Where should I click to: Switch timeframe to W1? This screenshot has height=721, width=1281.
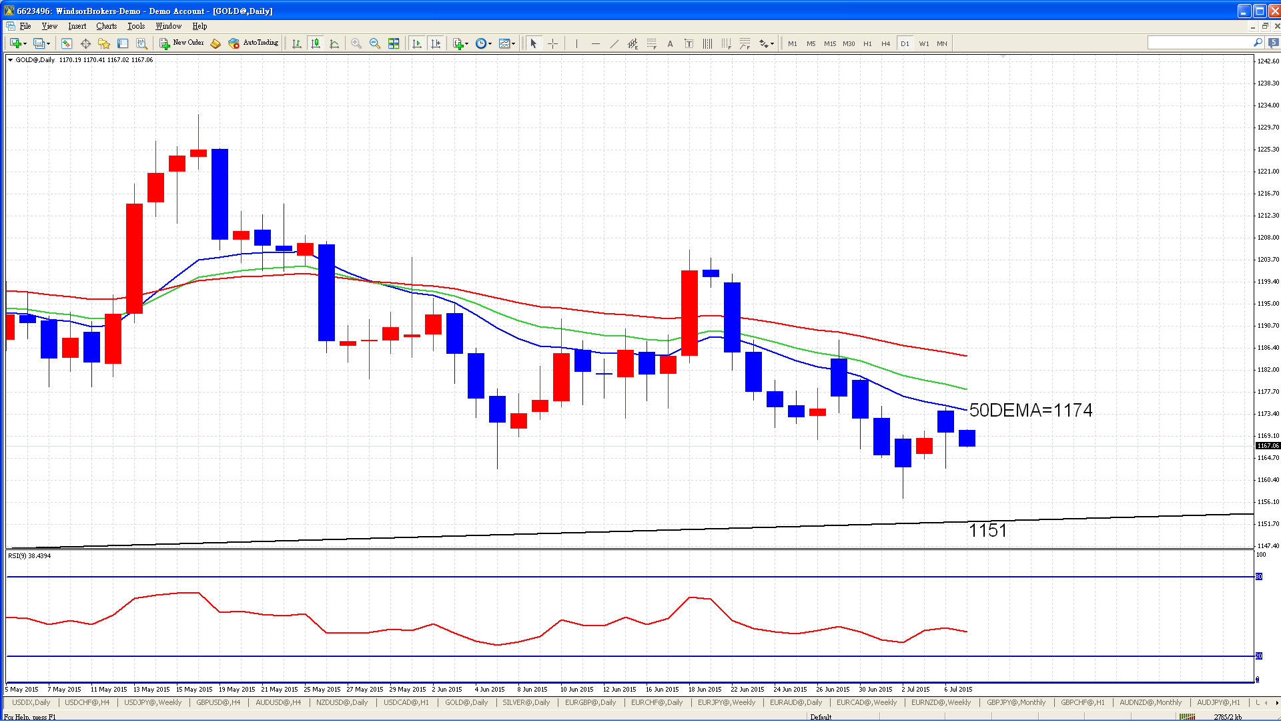(923, 43)
